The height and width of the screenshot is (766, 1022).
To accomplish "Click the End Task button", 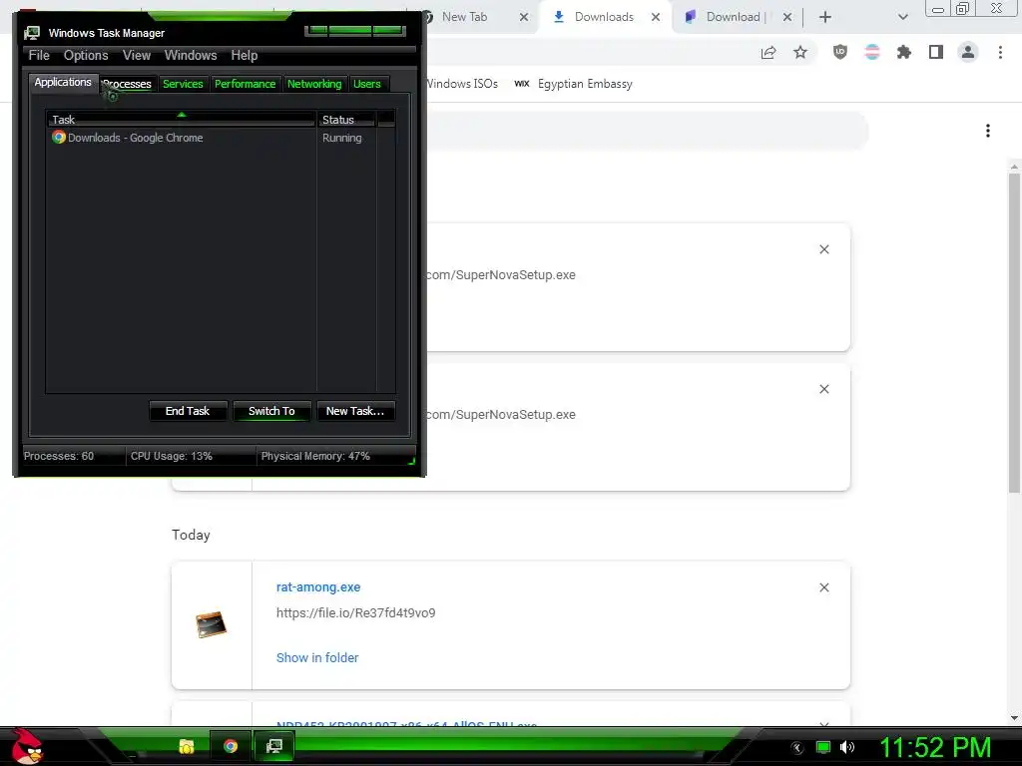I will [188, 411].
